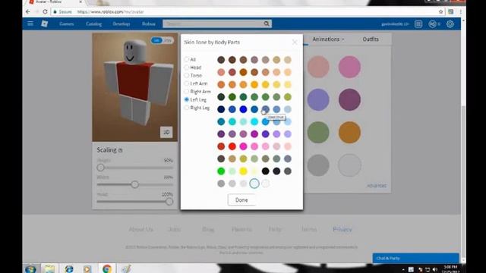Click the browser address bar URL

point(110,12)
